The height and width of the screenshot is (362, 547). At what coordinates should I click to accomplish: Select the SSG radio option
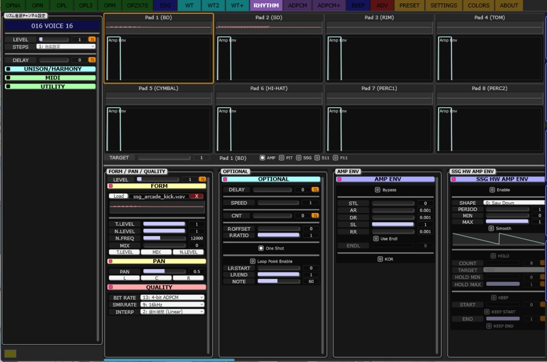click(x=299, y=158)
